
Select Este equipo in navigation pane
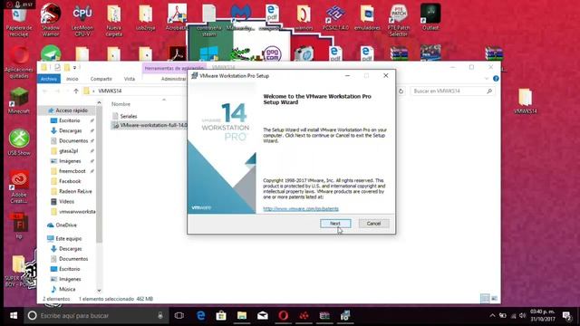tap(69, 238)
